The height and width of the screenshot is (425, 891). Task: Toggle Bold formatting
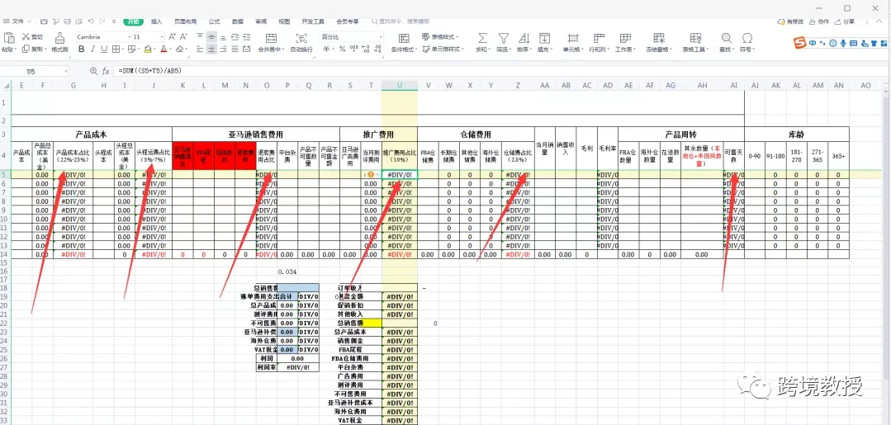point(81,50)
